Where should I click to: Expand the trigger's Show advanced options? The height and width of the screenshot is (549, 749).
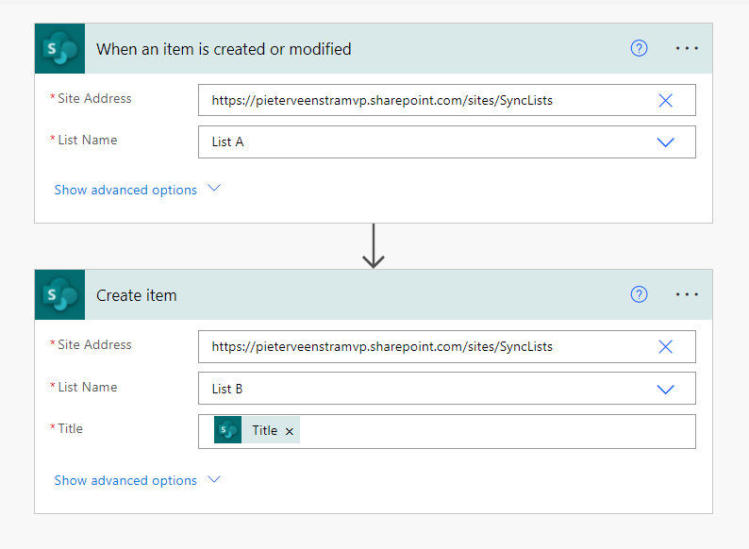(138, 190)
